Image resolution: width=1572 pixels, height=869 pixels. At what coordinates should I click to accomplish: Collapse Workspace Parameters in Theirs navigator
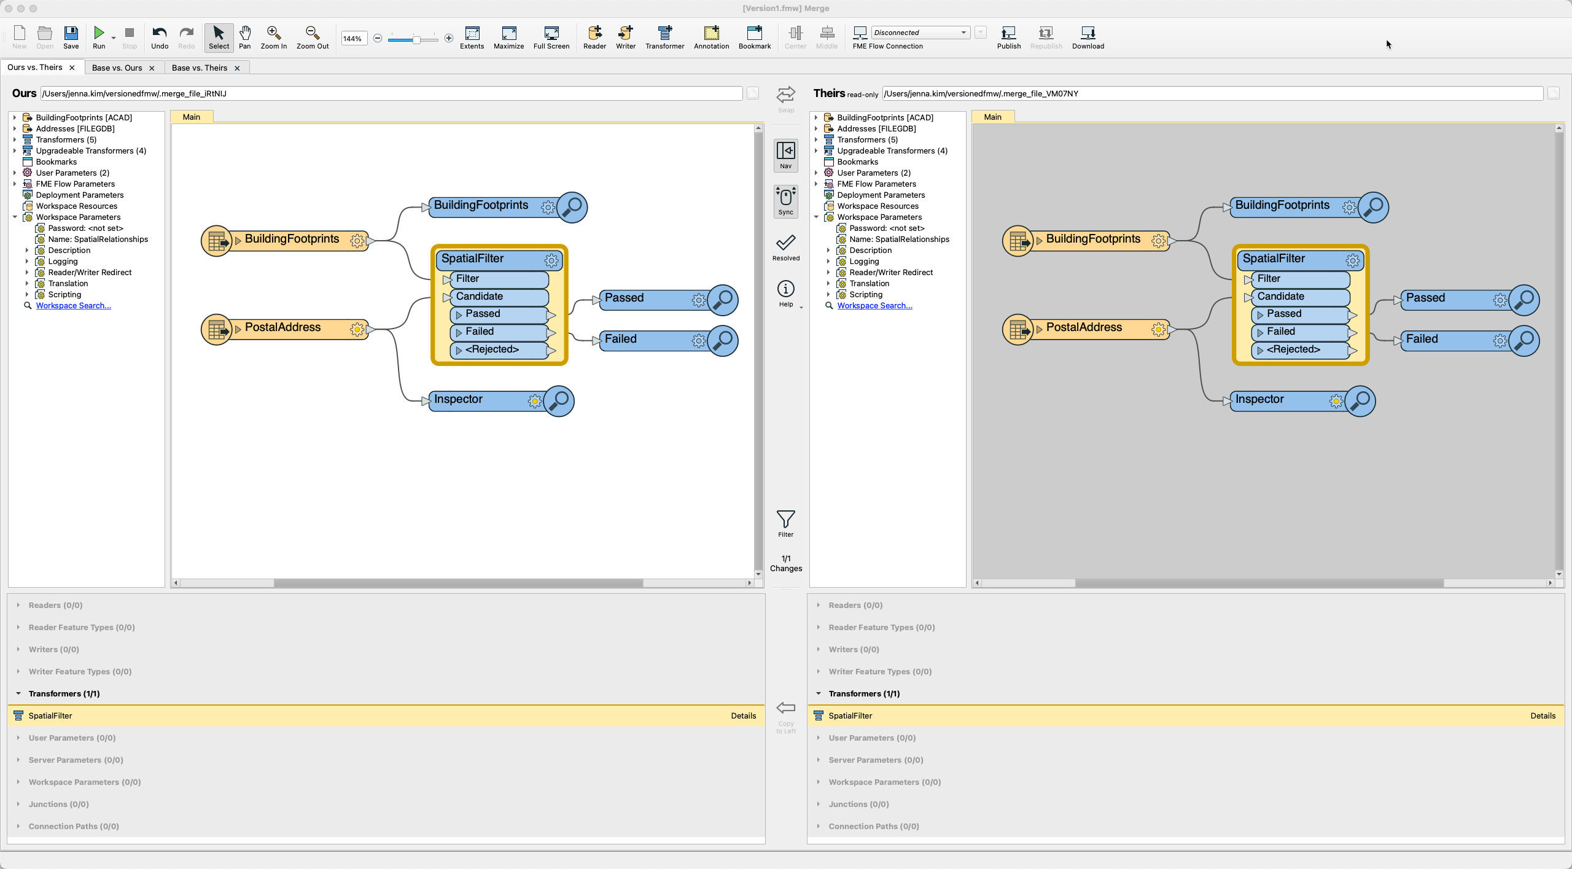[x=816, y=217]
